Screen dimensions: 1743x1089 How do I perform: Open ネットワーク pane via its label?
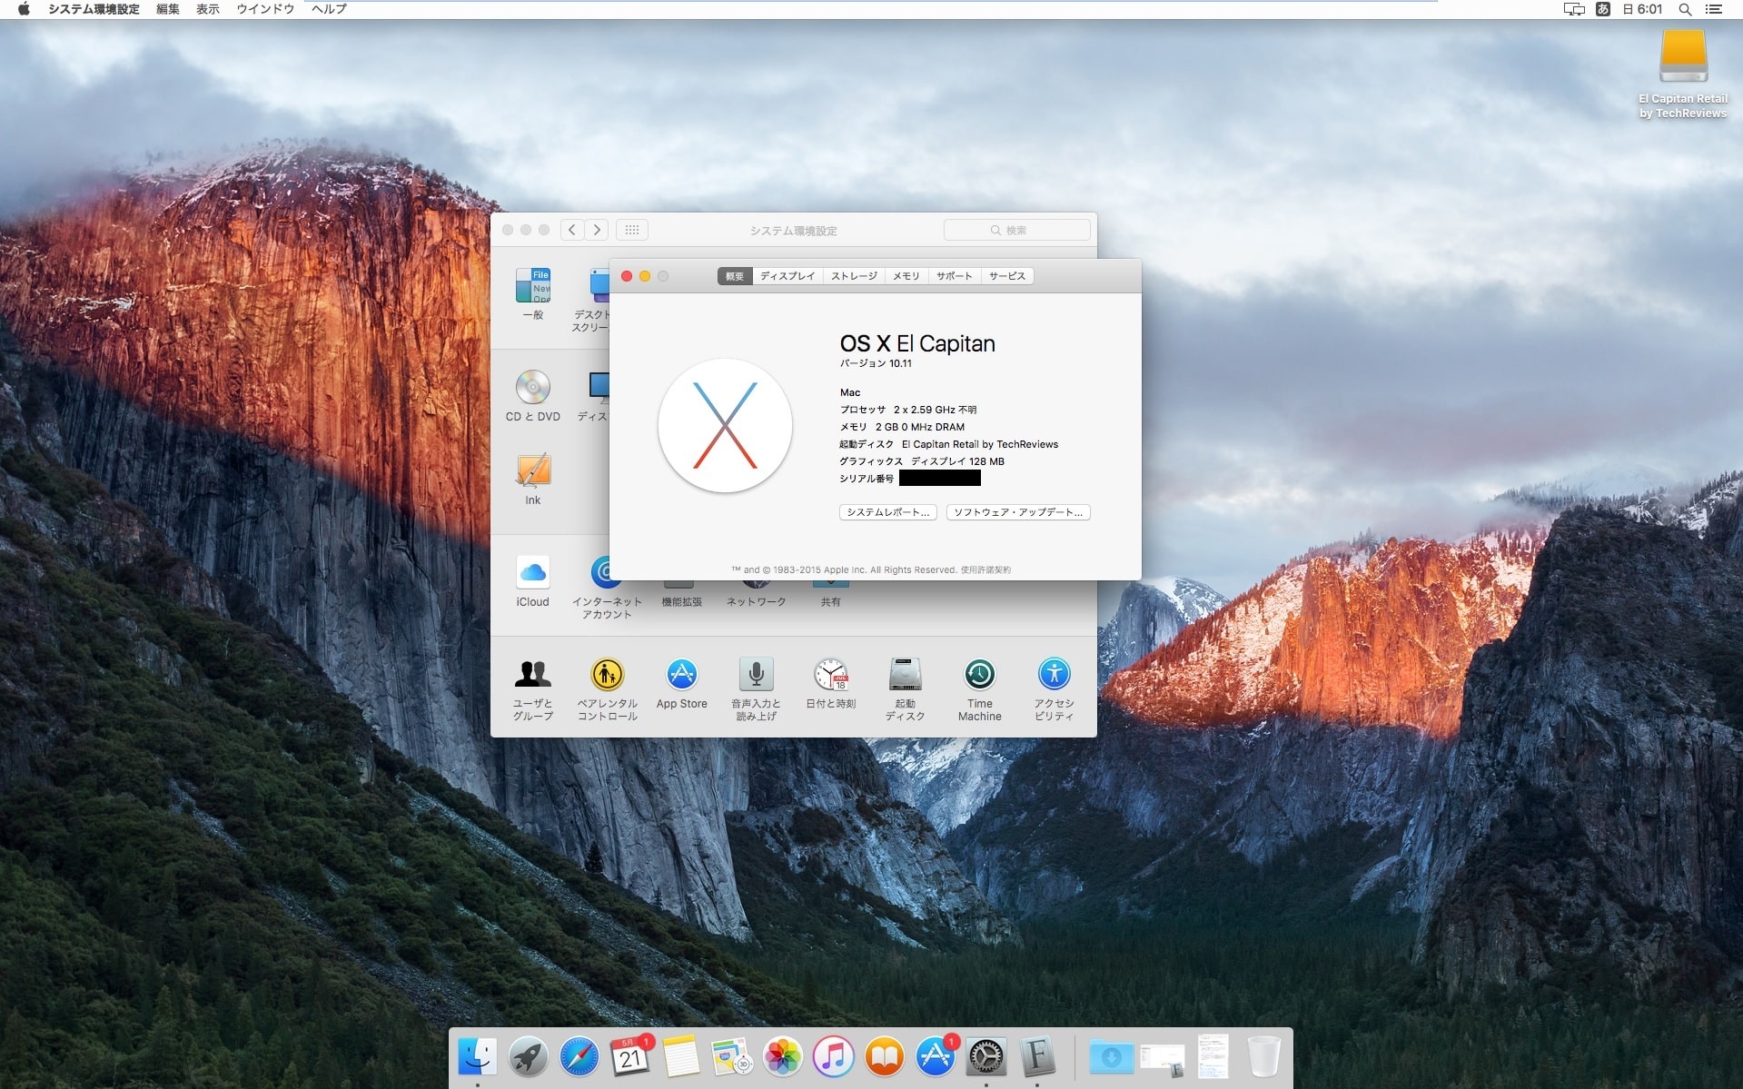click(x=756, y=602)
